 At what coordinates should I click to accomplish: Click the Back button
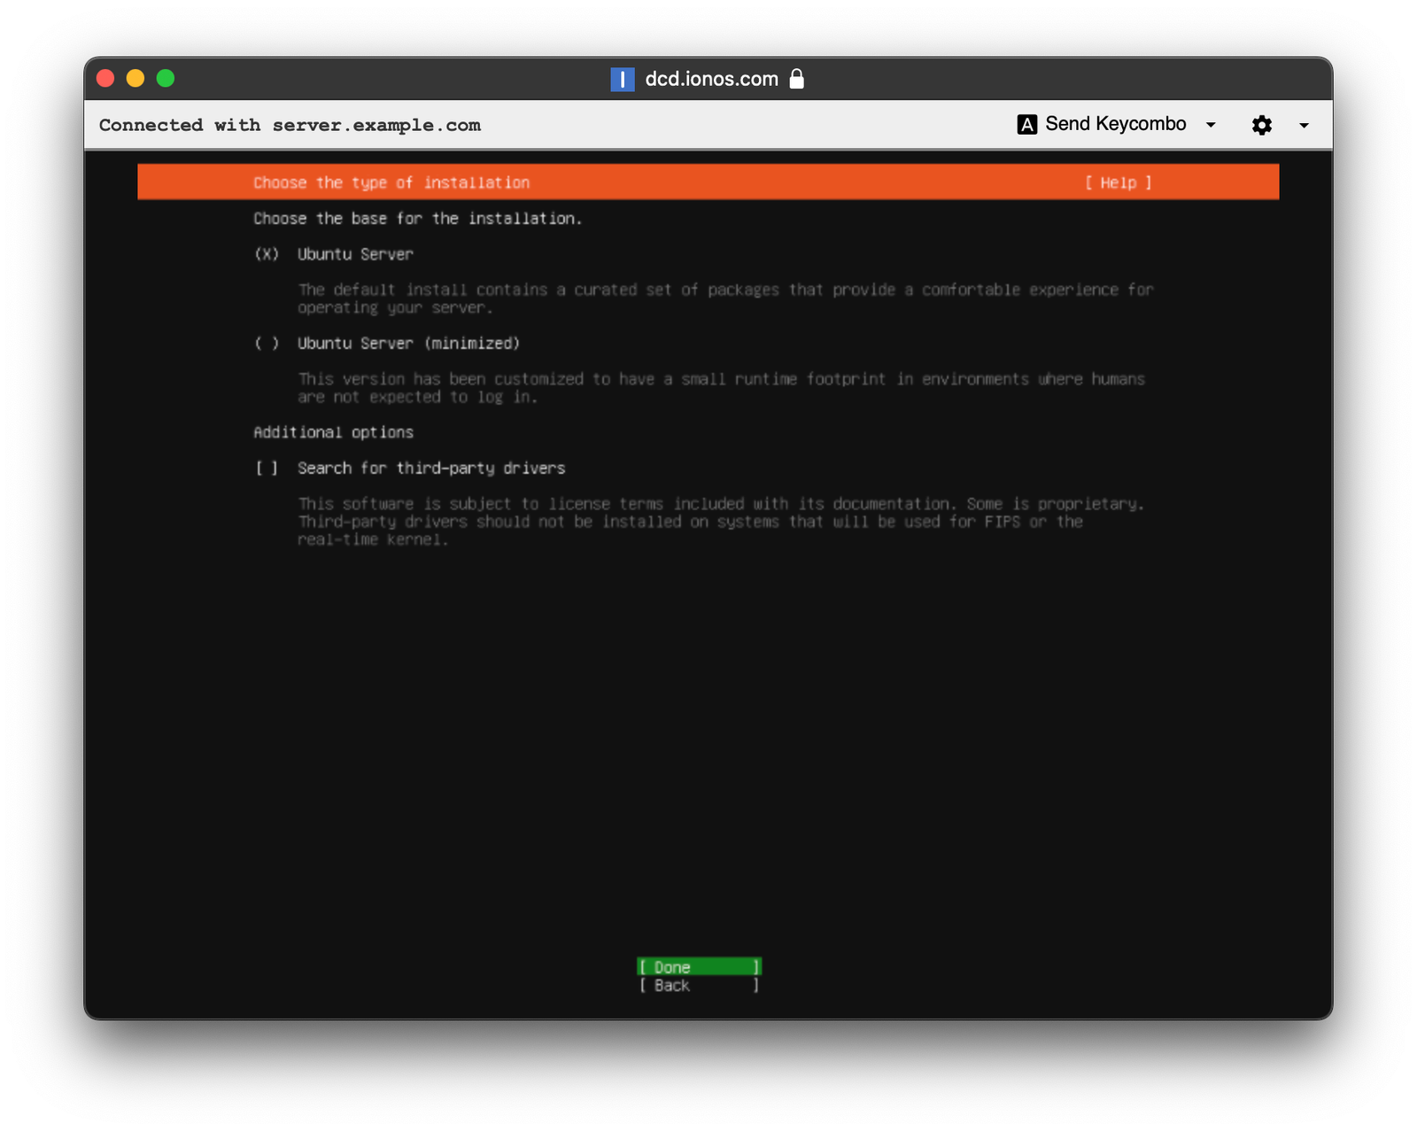[699, 985]
